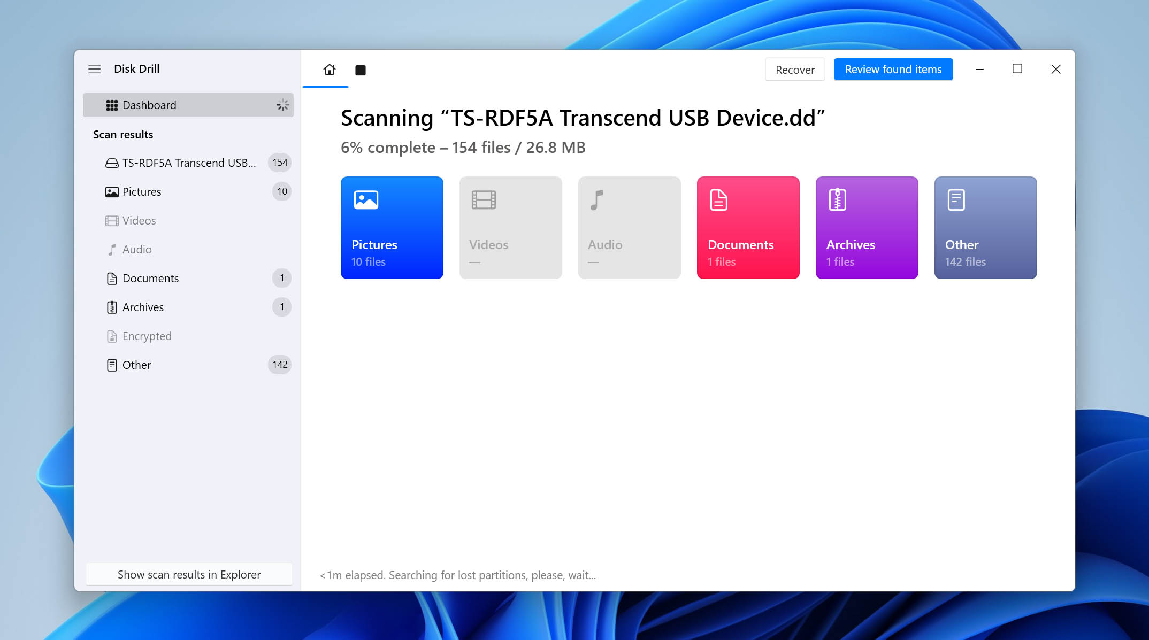Click the Encrypted lock-file icon in the sidebar

(112, 336)
